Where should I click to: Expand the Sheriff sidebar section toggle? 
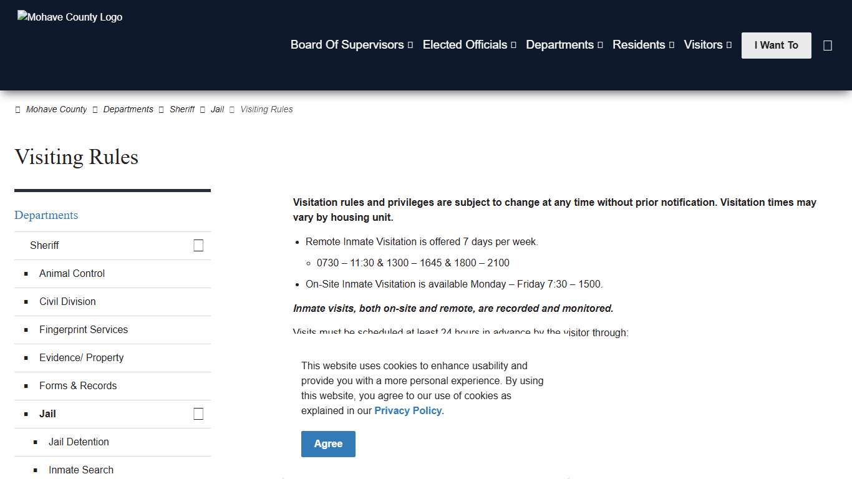pyautogui.click(x=198, y=246)
